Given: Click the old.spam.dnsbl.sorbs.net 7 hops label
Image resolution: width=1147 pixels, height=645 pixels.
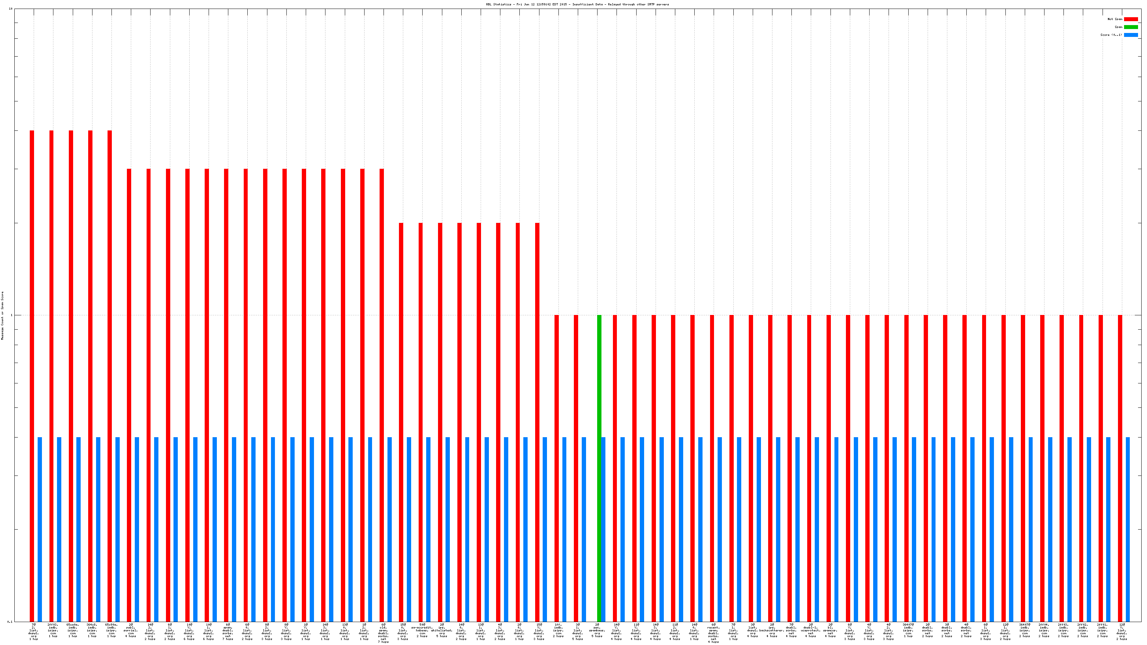Looking at the screenshot, I should click(x=383, y=633).
